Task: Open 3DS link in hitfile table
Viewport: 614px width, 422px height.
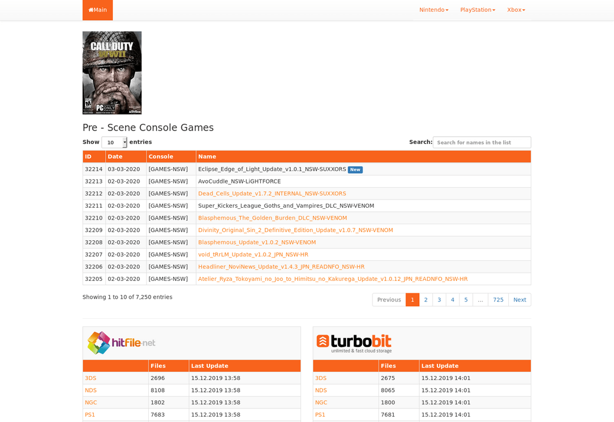Action: point(90,378)
